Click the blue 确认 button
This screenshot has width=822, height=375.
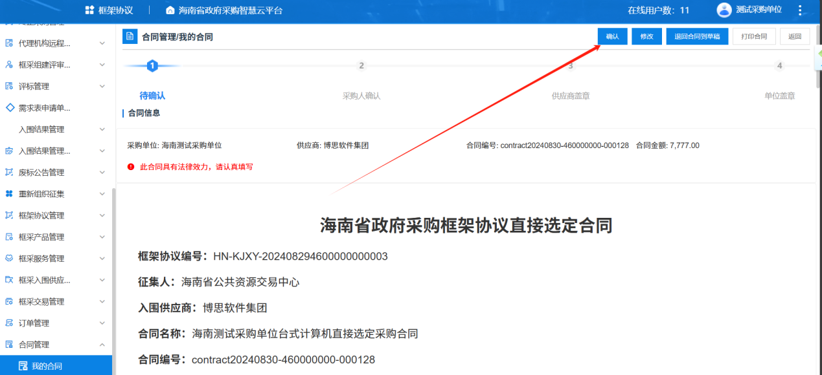(x=612, y=37)
